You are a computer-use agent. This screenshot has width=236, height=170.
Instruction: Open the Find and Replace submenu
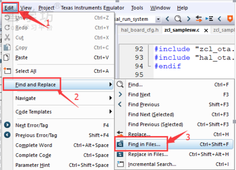click(x=59, y=84)
